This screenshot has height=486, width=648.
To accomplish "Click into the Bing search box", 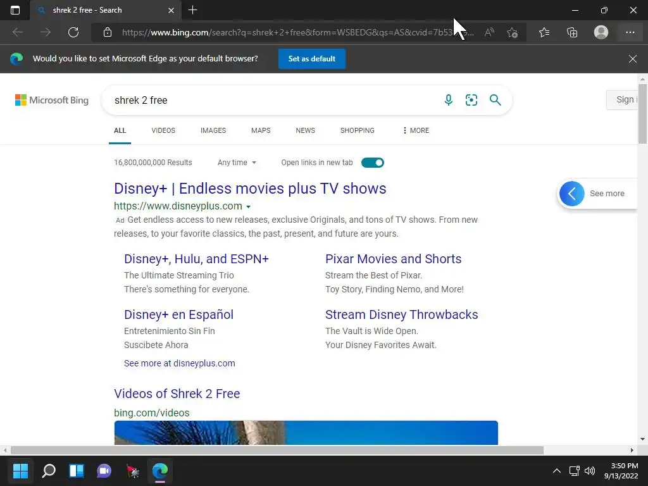I will pos(273,100).
